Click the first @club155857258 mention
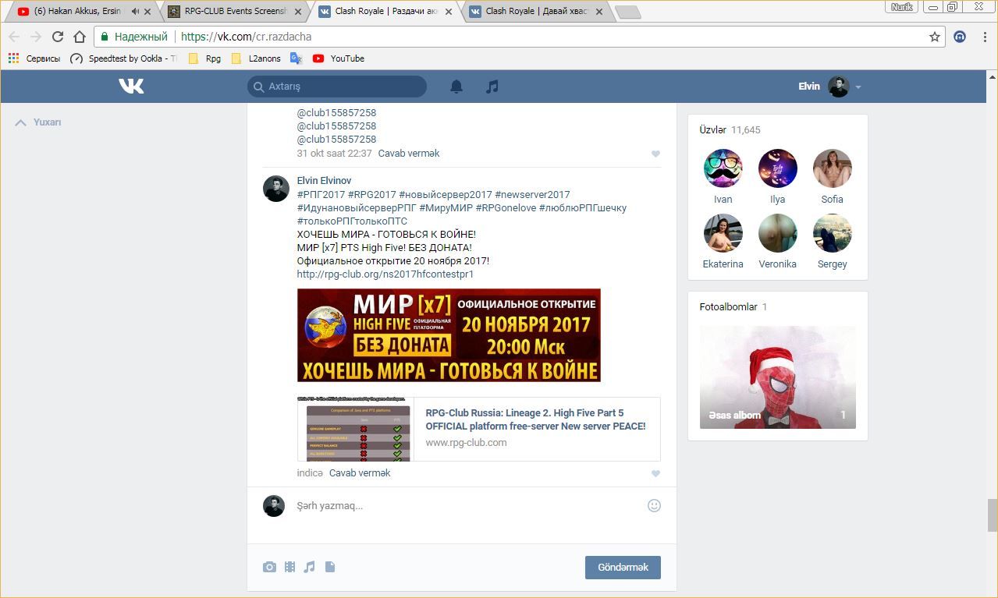 (x=336, y=113)
